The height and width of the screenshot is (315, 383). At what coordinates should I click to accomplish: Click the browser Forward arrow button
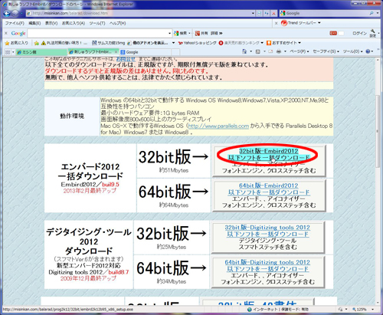tap(15, 13)
